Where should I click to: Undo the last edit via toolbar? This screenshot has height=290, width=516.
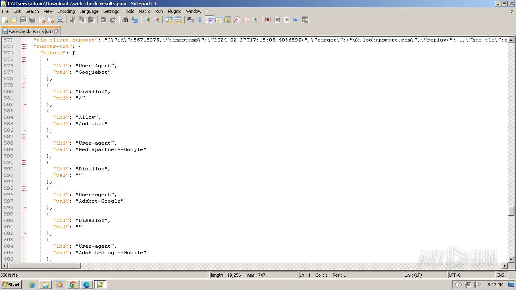104,20
